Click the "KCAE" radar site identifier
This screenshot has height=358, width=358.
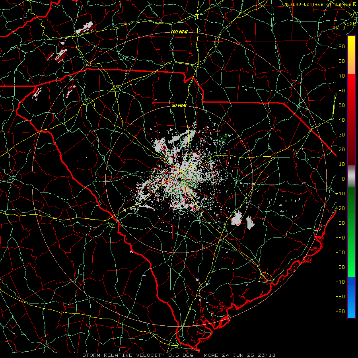(211, 355)
